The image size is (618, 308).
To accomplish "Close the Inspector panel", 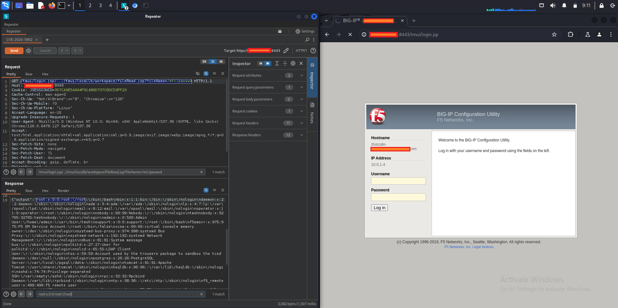I will click(301, 63).
